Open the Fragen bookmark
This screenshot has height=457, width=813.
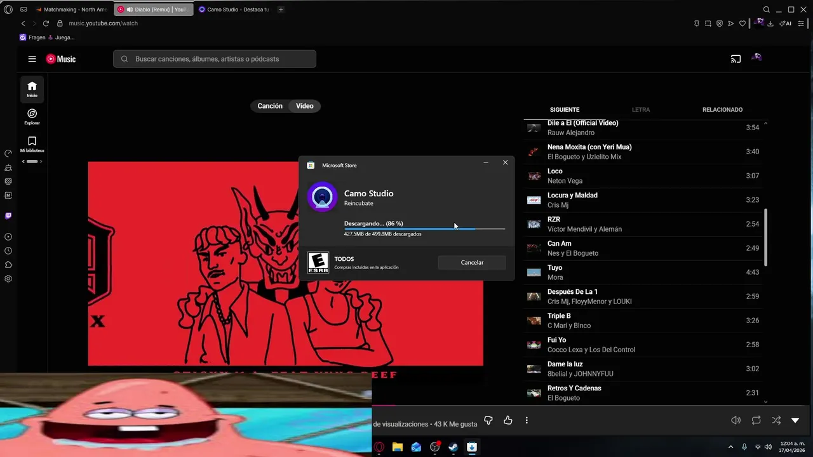click(33, 37)
